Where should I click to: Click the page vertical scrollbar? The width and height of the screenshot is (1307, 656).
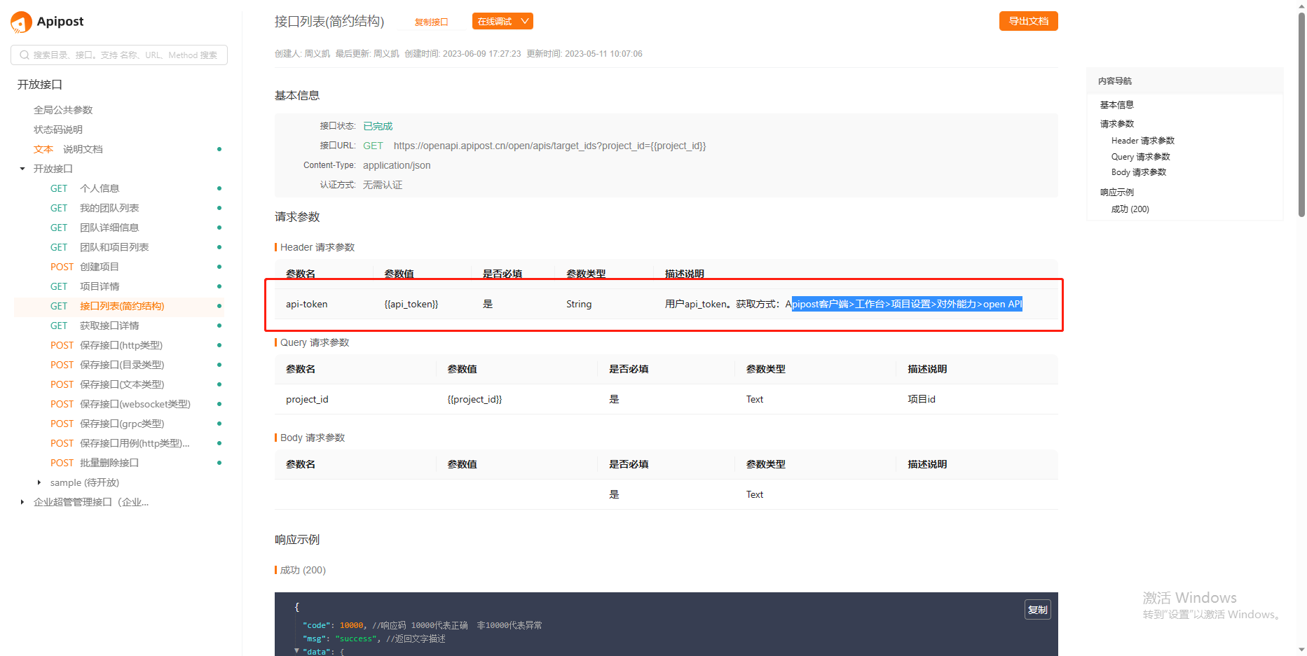[1301, 116]
